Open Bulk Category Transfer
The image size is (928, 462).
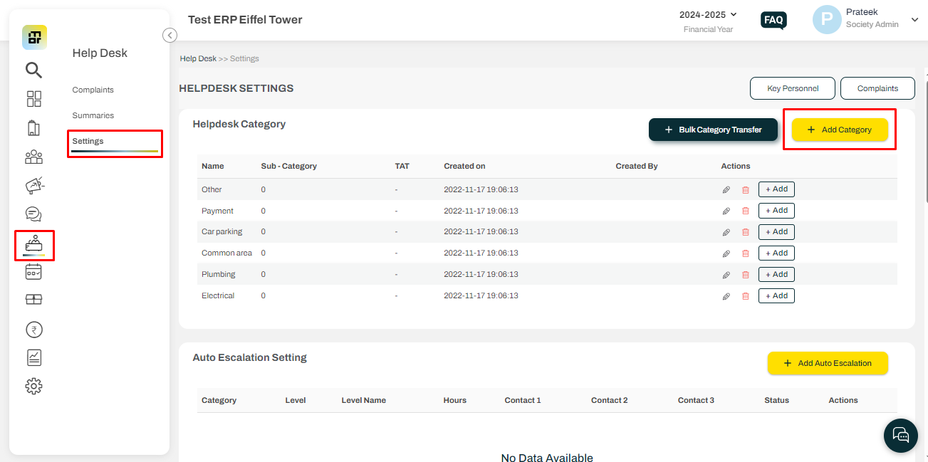point(713,130)
